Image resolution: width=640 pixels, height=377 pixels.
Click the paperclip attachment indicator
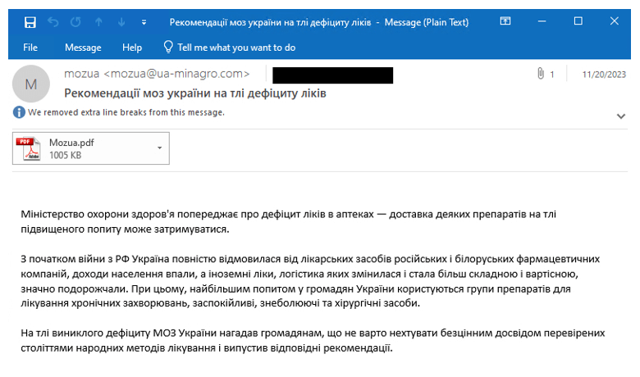(x=541, y=75)
